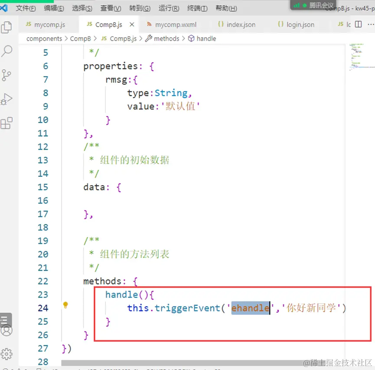Click the Tencent Meeting 腾讯会议 overlay
Viewport: 375px width, 370px height.
click(313, 5)
